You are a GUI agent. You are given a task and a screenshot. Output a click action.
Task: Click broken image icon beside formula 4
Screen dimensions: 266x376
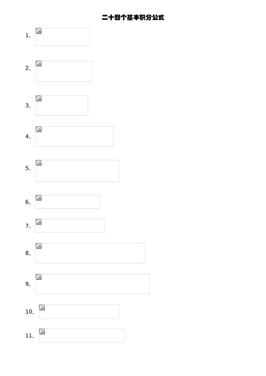39,130
